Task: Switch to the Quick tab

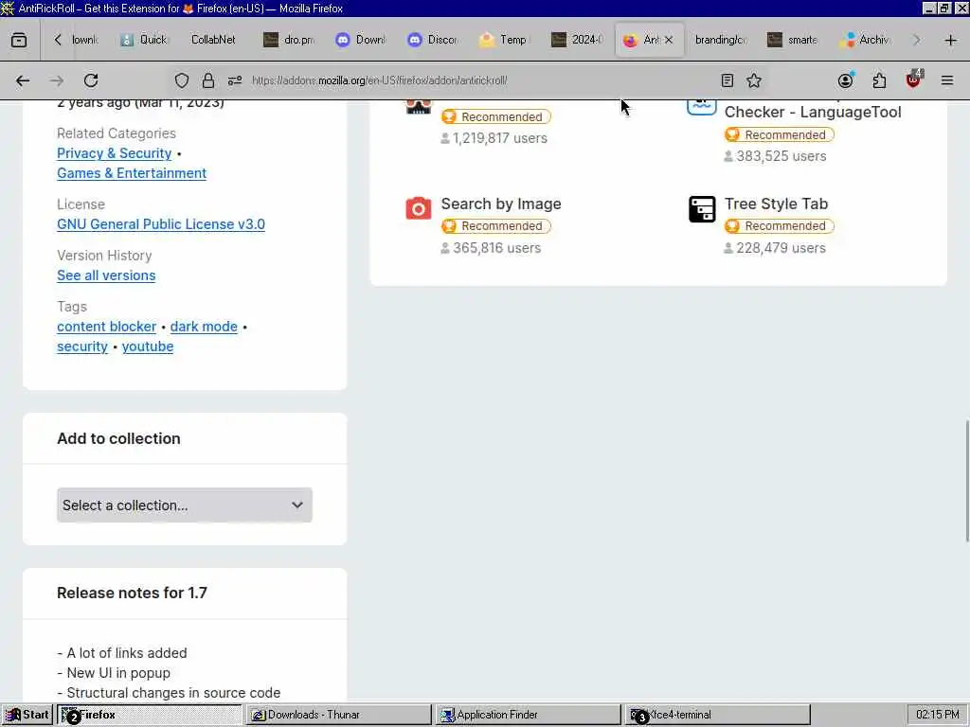Action: pyautogui.click(x=144, y=40)
